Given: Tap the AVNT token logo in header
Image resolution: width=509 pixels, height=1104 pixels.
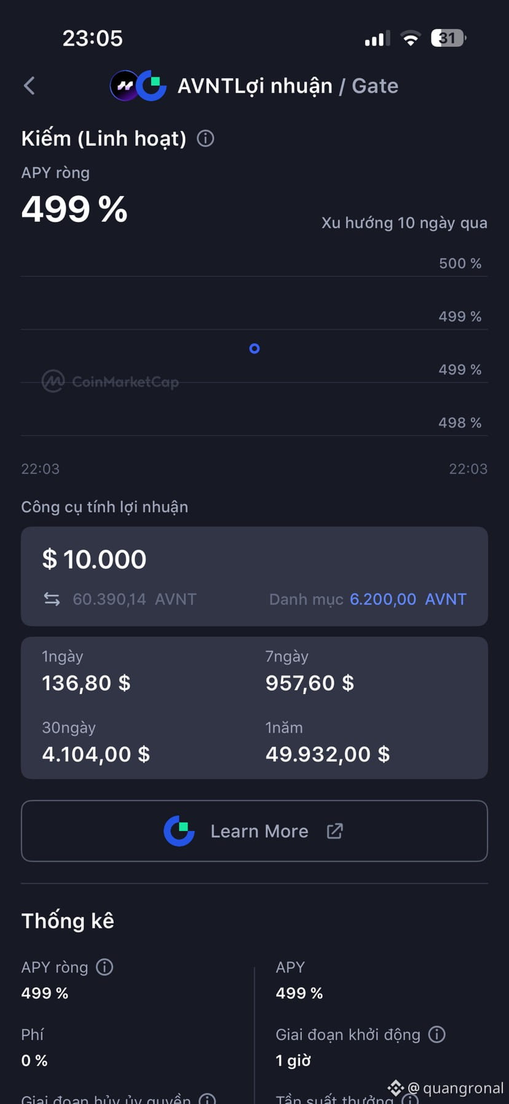Looking at the screenshot, I should 124,86.
